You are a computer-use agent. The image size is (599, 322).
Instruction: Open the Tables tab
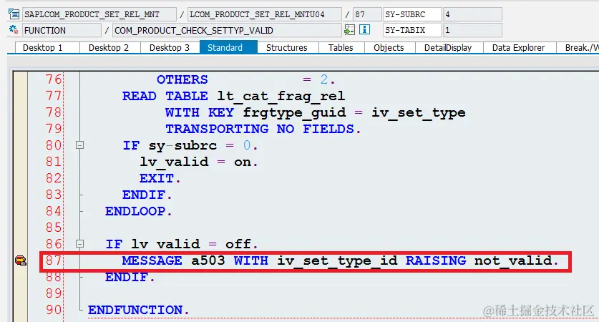pyautogui.click(x=341, y=48)
